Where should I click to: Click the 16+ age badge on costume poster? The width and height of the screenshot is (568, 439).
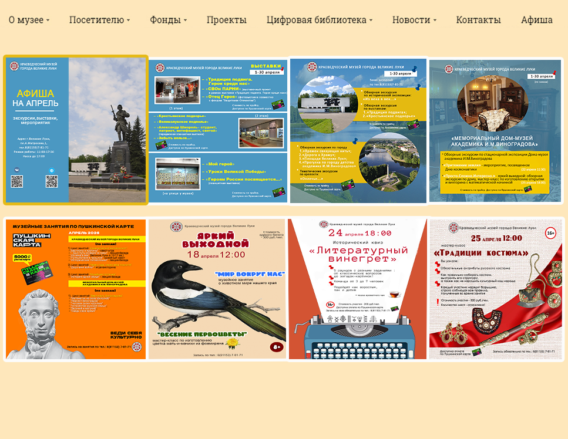pyautogui.click(x=550, y=233)
